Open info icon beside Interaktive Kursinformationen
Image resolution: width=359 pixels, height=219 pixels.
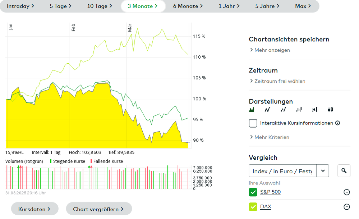(x=337, y=123)
